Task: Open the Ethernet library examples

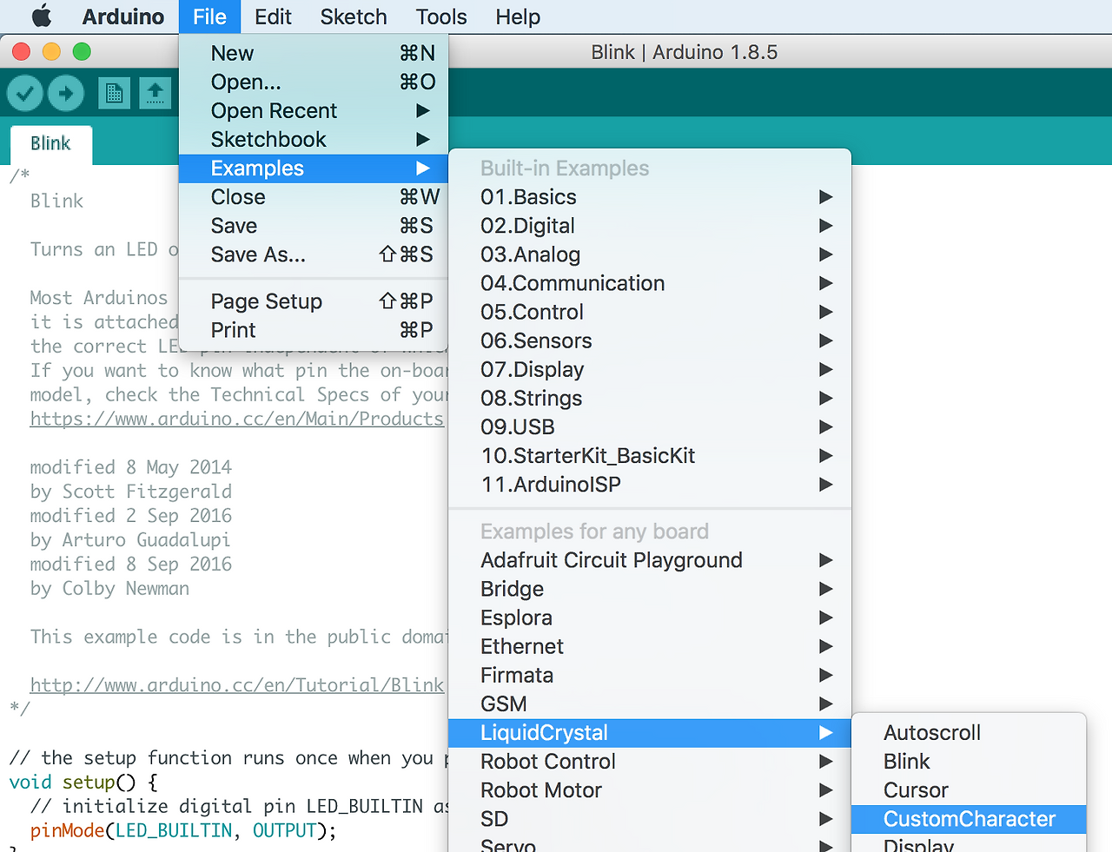Action: click(650, 646)
